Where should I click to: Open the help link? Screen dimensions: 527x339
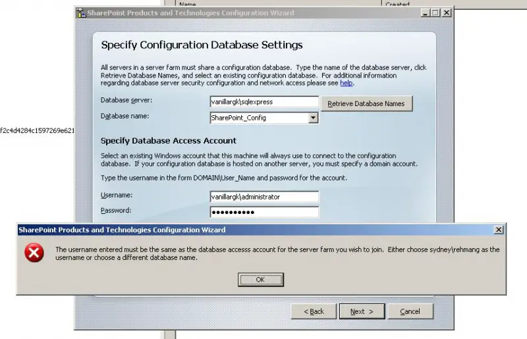click(x=347, y=83)
